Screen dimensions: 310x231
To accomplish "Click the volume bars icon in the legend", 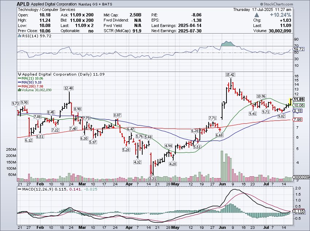I will click(x=19, y=90).
